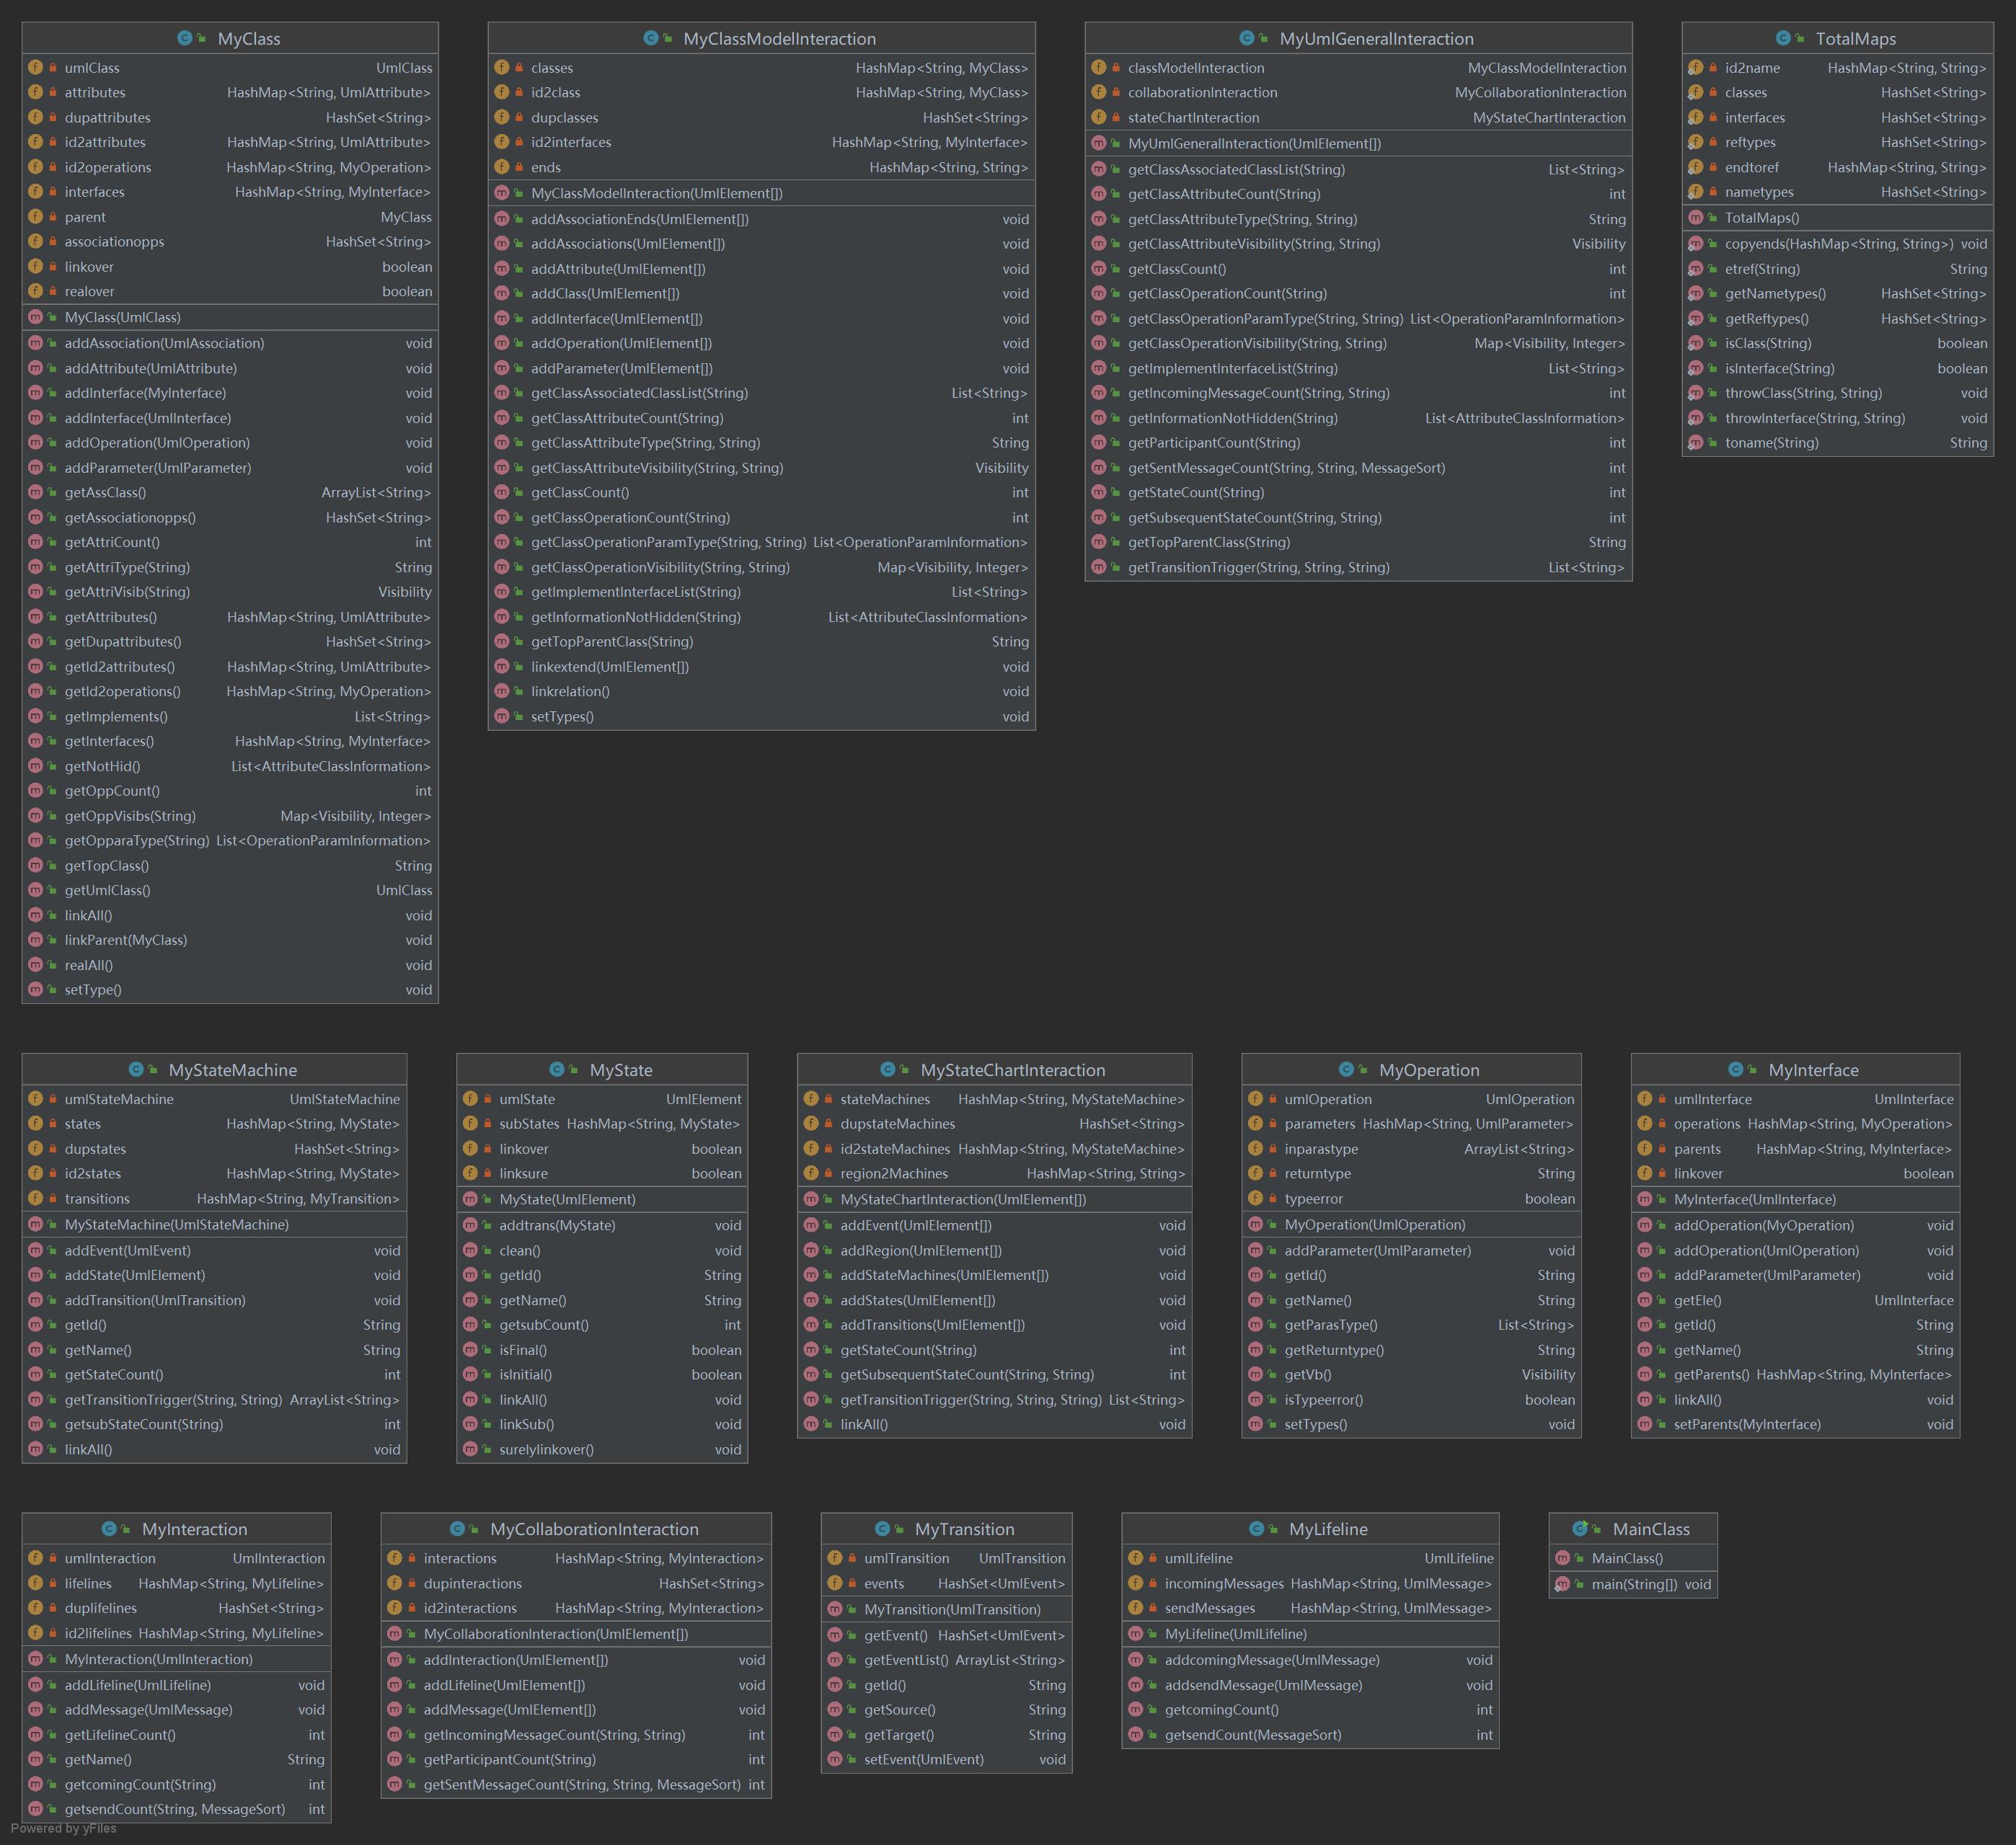
Task: Click the field icon next to umlClass
Action: (36, 68)
